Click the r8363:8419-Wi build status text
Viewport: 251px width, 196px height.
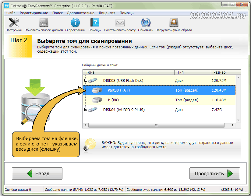coord(232,190)
